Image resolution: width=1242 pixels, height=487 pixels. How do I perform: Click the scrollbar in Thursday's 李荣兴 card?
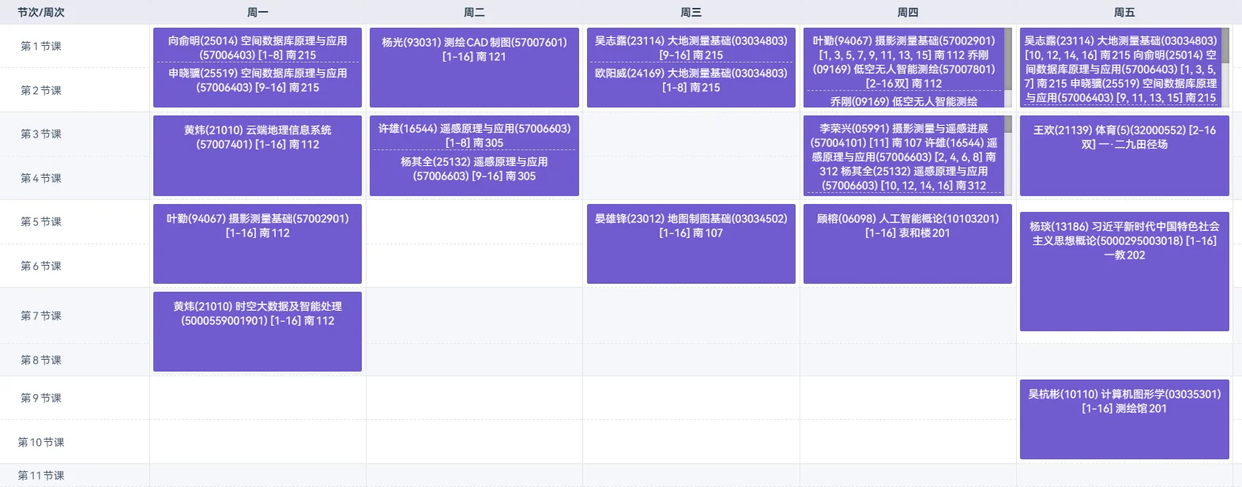click(x=1008, y=155)
